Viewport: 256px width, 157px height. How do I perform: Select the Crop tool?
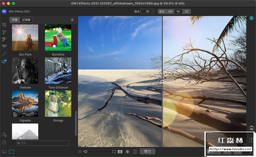[x=4, y=25]
